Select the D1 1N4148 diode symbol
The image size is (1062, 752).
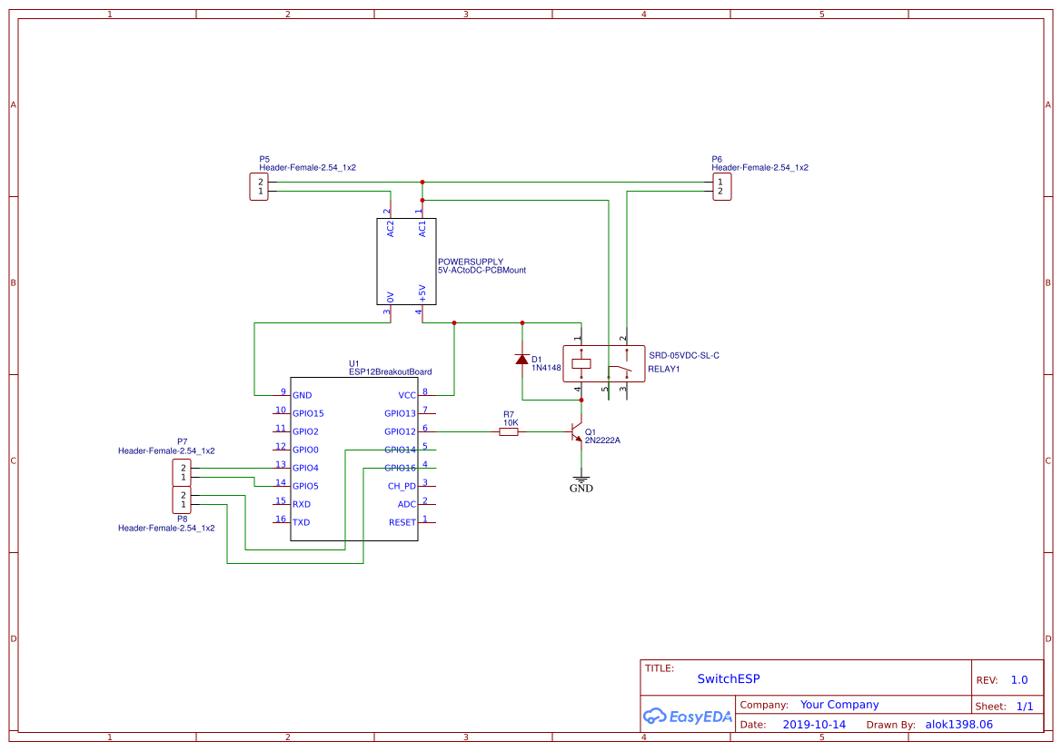tap(522, 359)
